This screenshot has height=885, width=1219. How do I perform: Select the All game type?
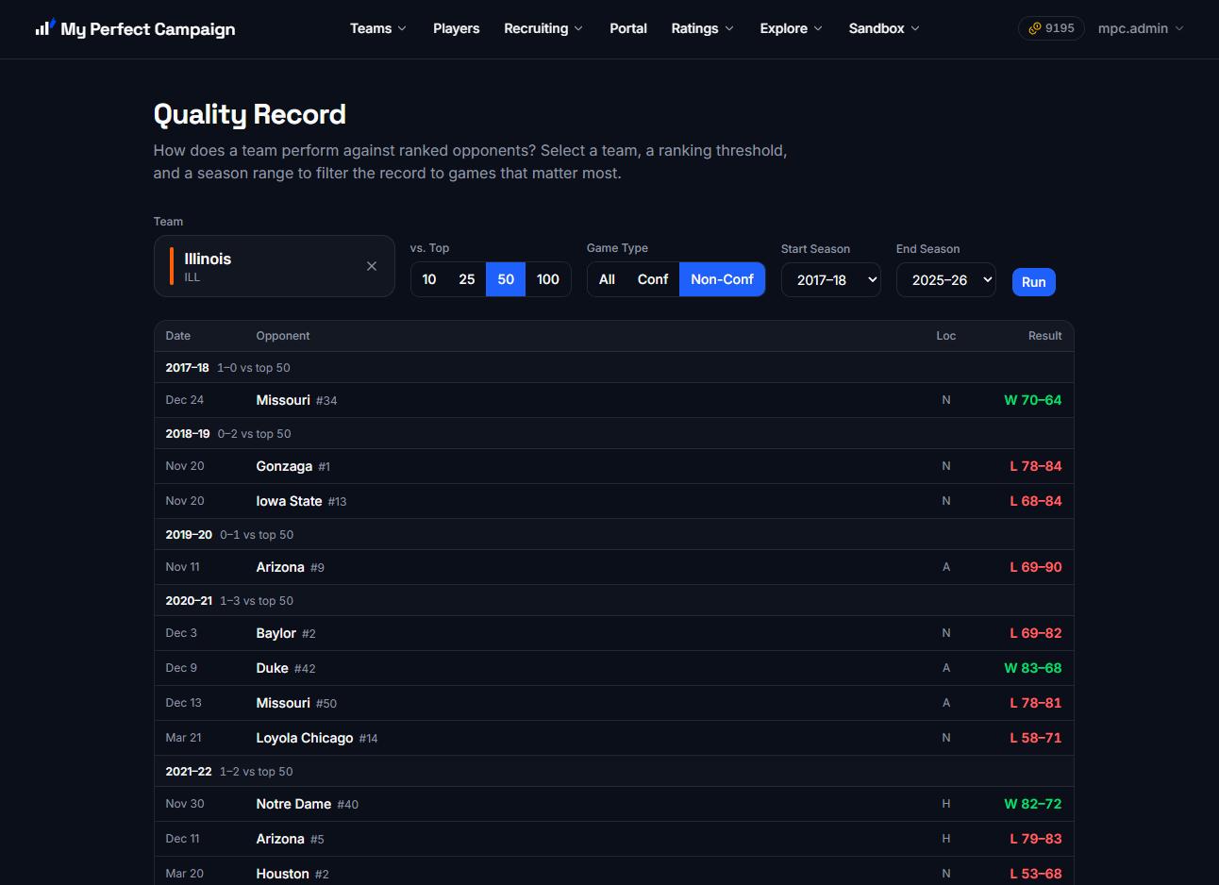[x=607, y=279]
